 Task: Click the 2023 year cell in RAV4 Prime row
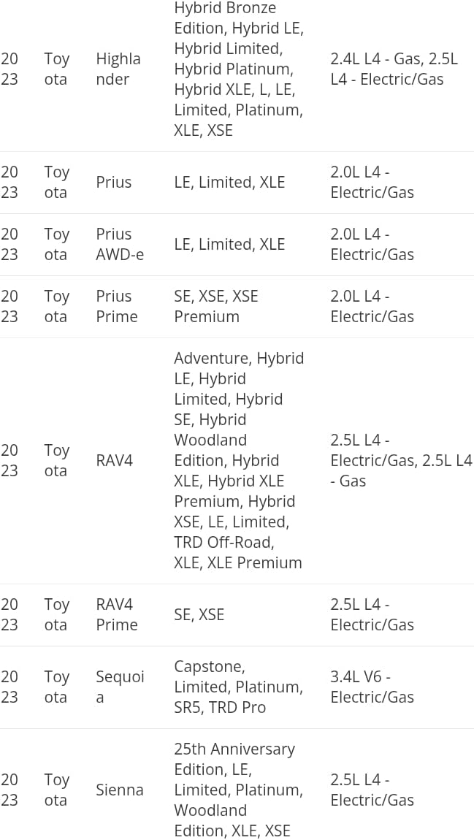tap(9, 614)
